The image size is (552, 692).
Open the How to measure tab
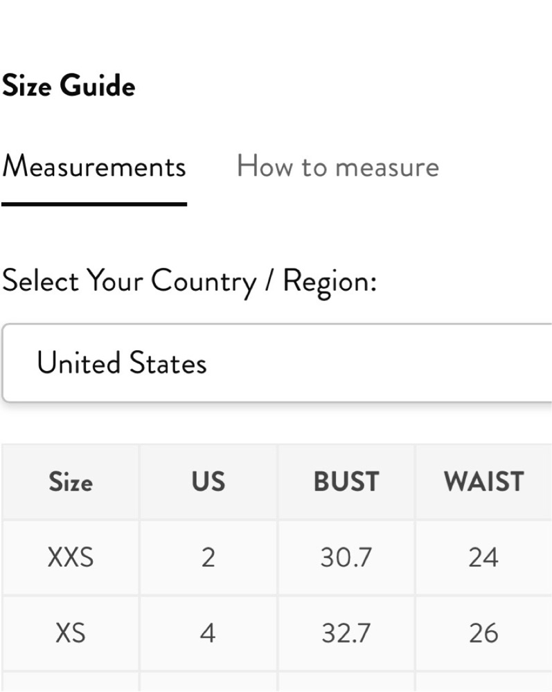tap(338, 167)
